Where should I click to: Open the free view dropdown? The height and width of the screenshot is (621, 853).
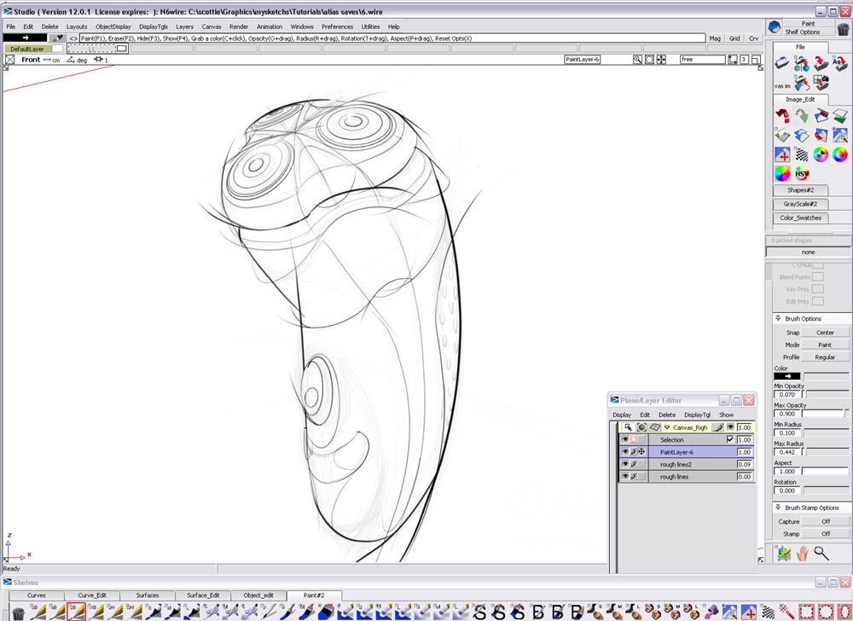[701, 59]
